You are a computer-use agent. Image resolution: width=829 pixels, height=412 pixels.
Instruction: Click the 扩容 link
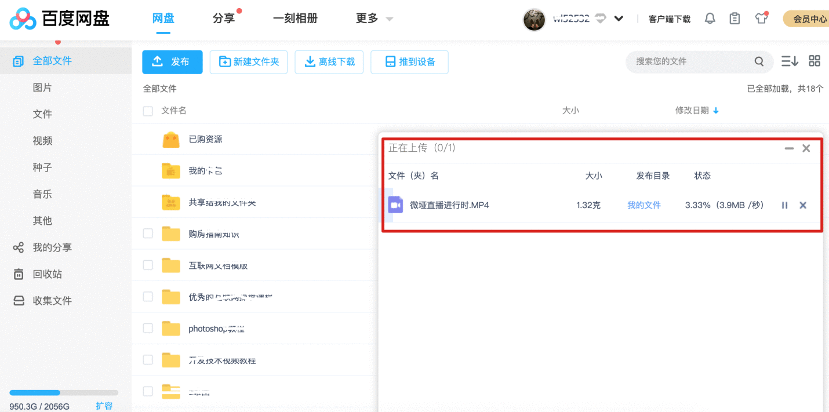point(104,406)
